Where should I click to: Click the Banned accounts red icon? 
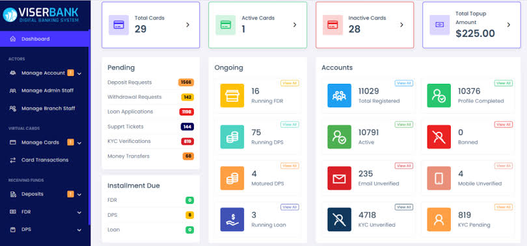pyautogui.click(x=439, y=137)
